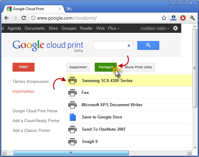Viewport: 199px width, 157px height.
Task: Click the vertical scrollbar up arrow
Action: pos(195,26)
